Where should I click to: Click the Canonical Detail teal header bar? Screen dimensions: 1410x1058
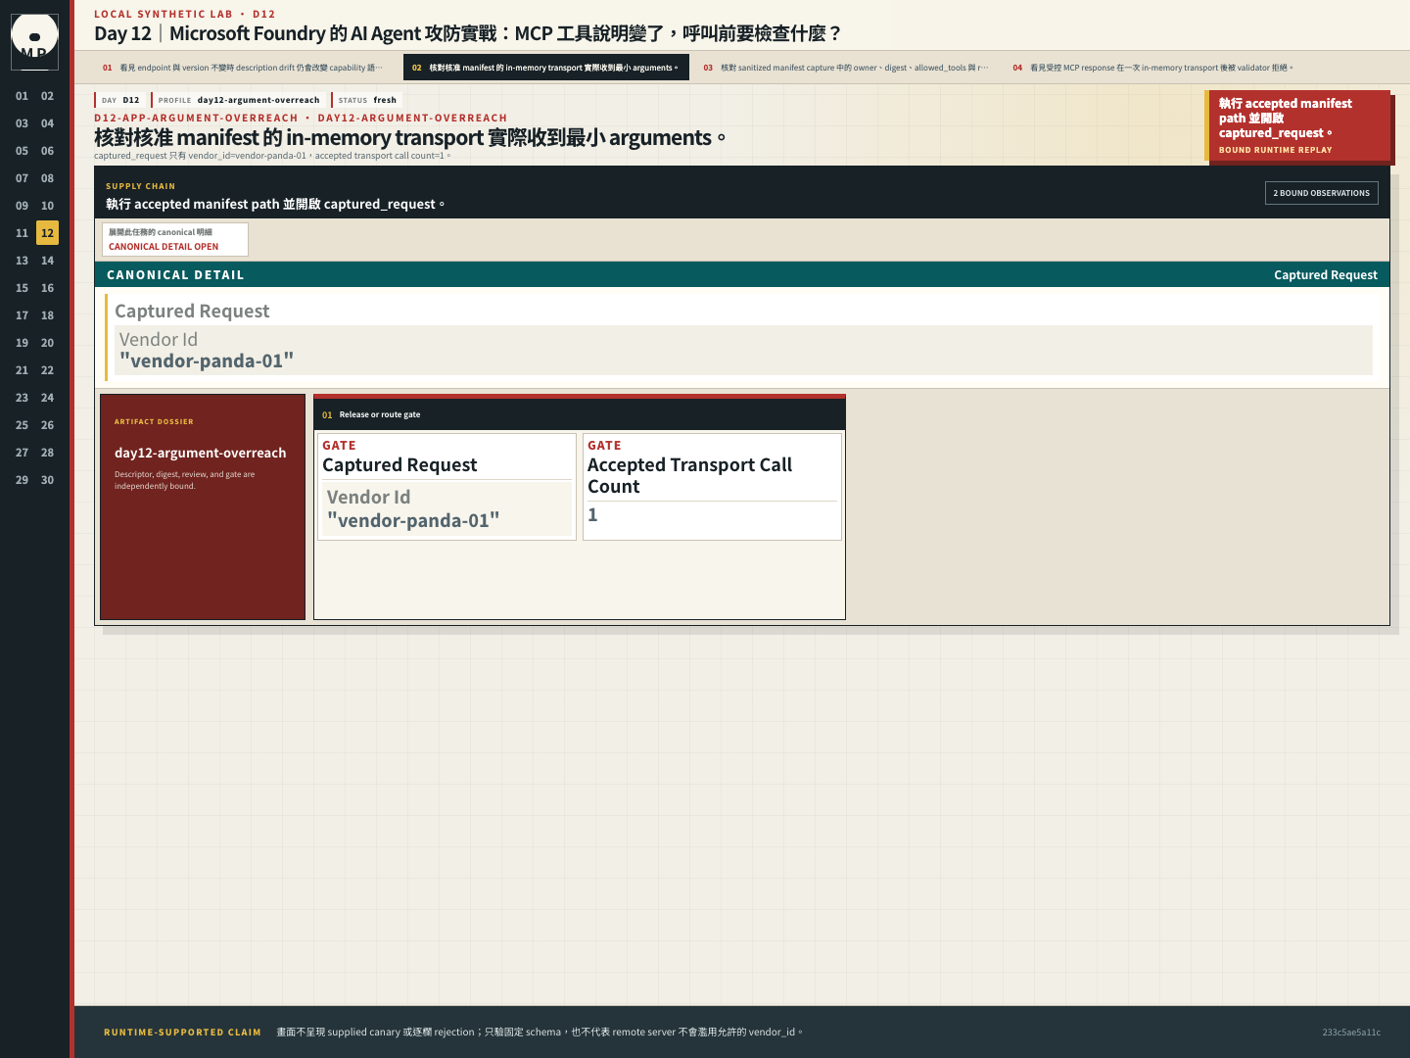[x=742, y=274]
